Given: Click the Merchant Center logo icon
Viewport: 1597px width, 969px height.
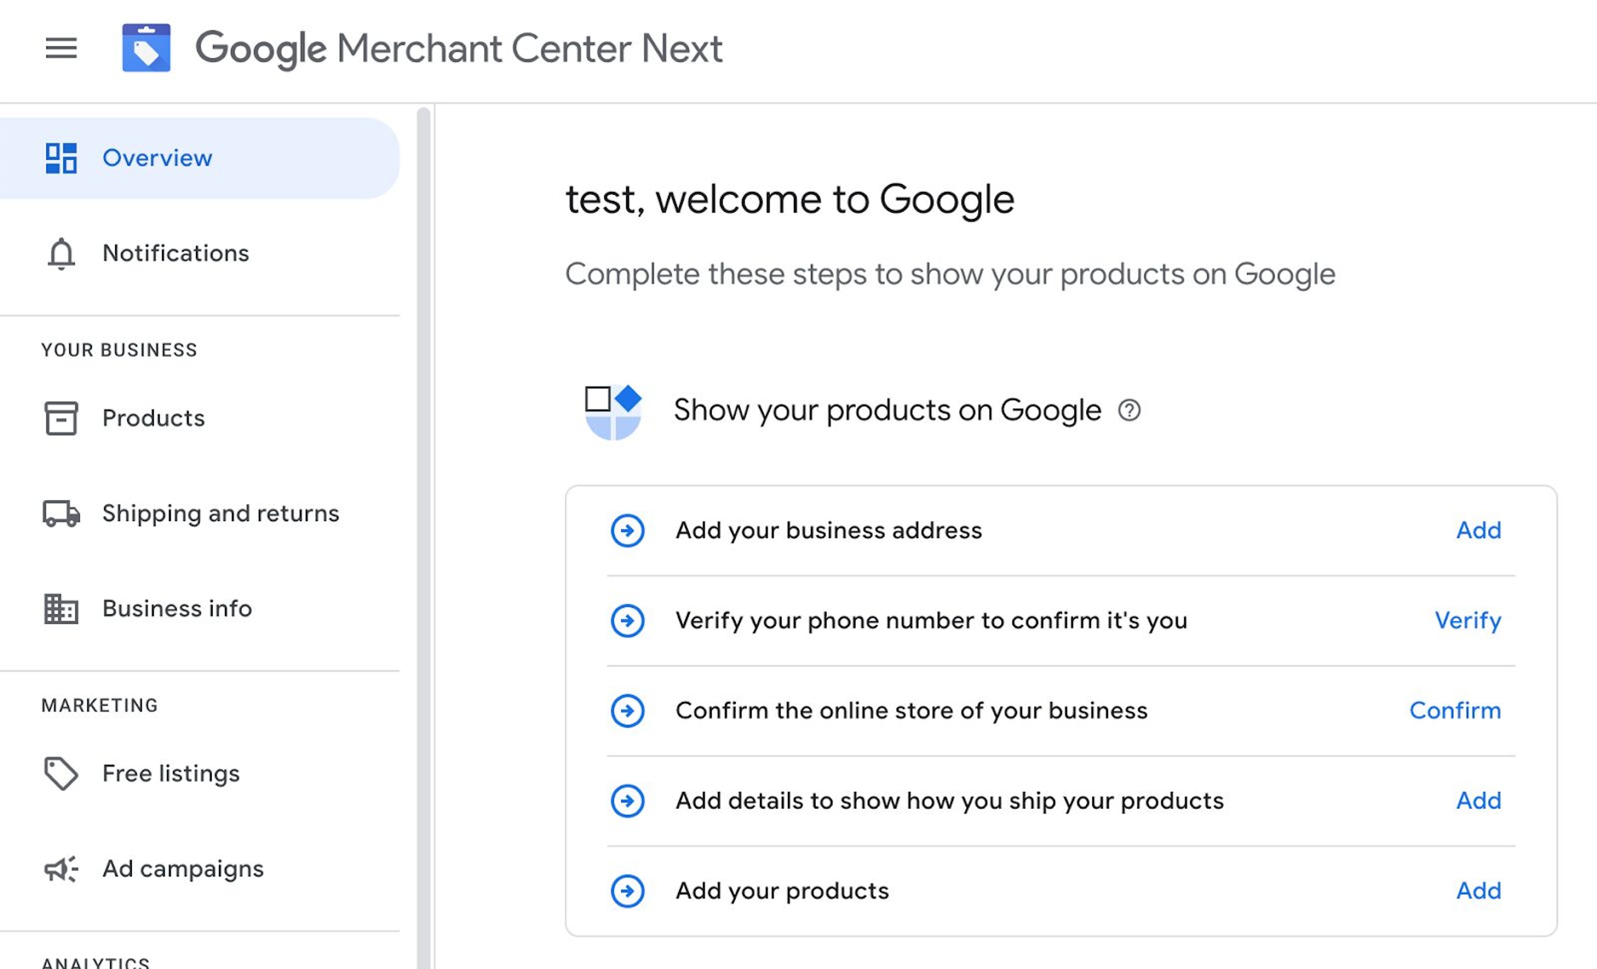Looking at the screenshot, I should (146, 48).
